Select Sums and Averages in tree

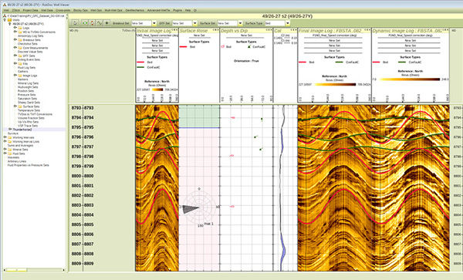coord(20,146)
